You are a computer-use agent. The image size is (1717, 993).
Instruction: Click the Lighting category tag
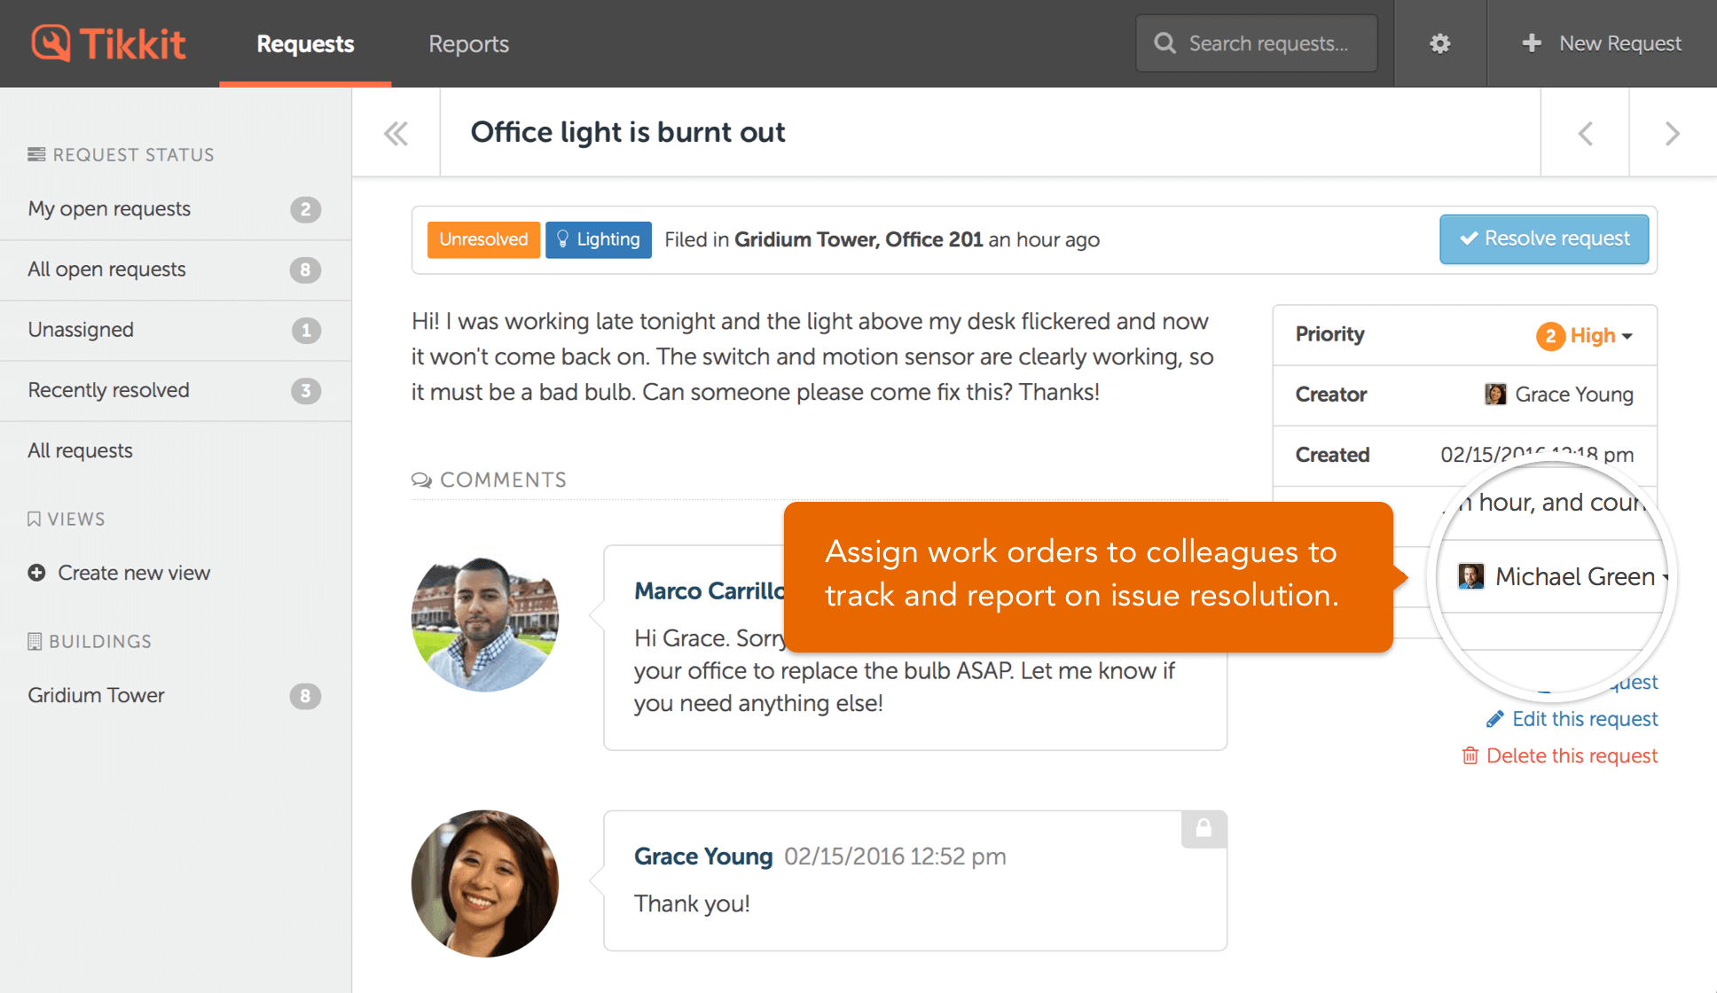pos(598,239)
